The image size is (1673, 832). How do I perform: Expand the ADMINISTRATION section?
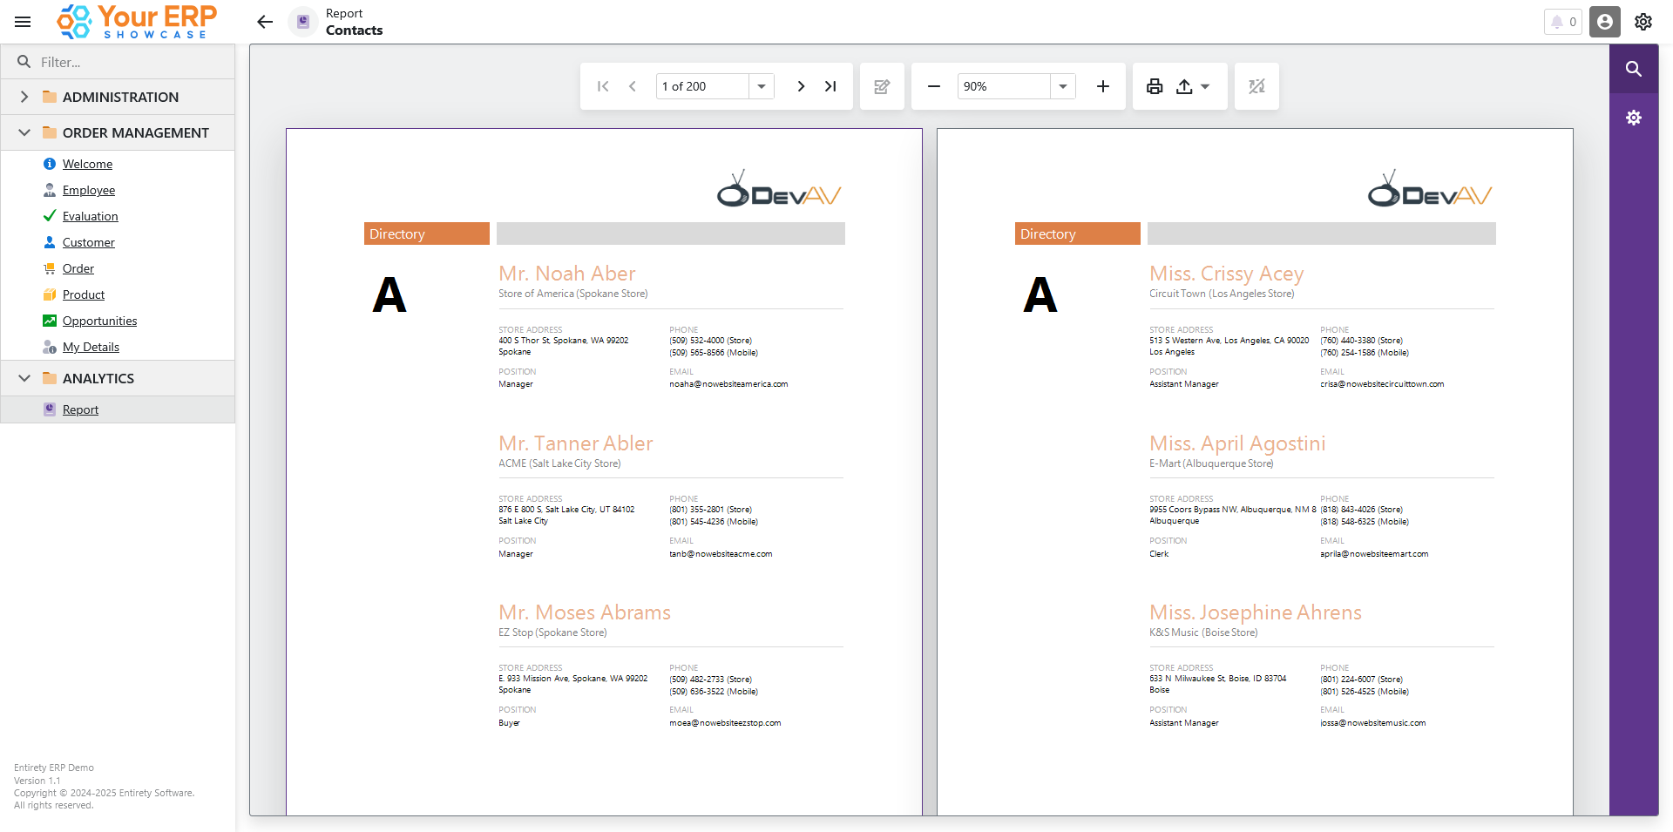tap(24, 97)
